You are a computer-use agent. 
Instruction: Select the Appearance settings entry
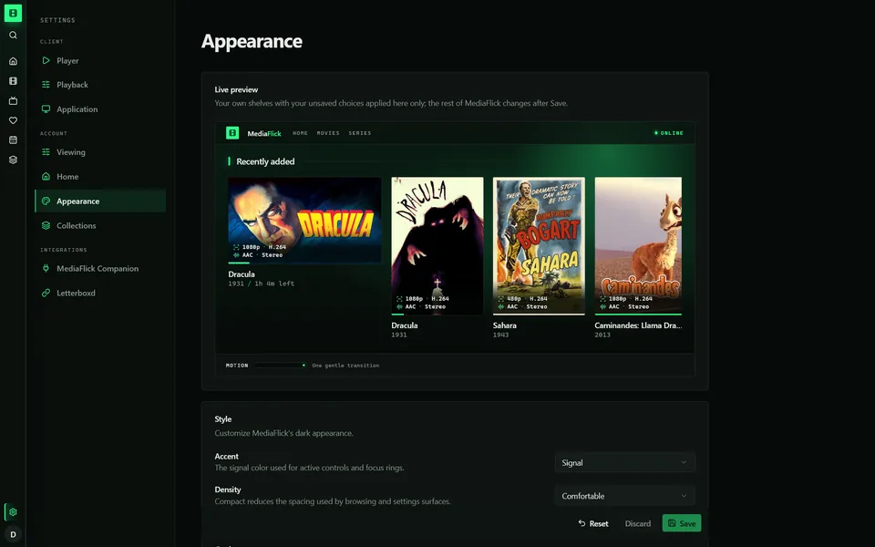click(100, 201)
